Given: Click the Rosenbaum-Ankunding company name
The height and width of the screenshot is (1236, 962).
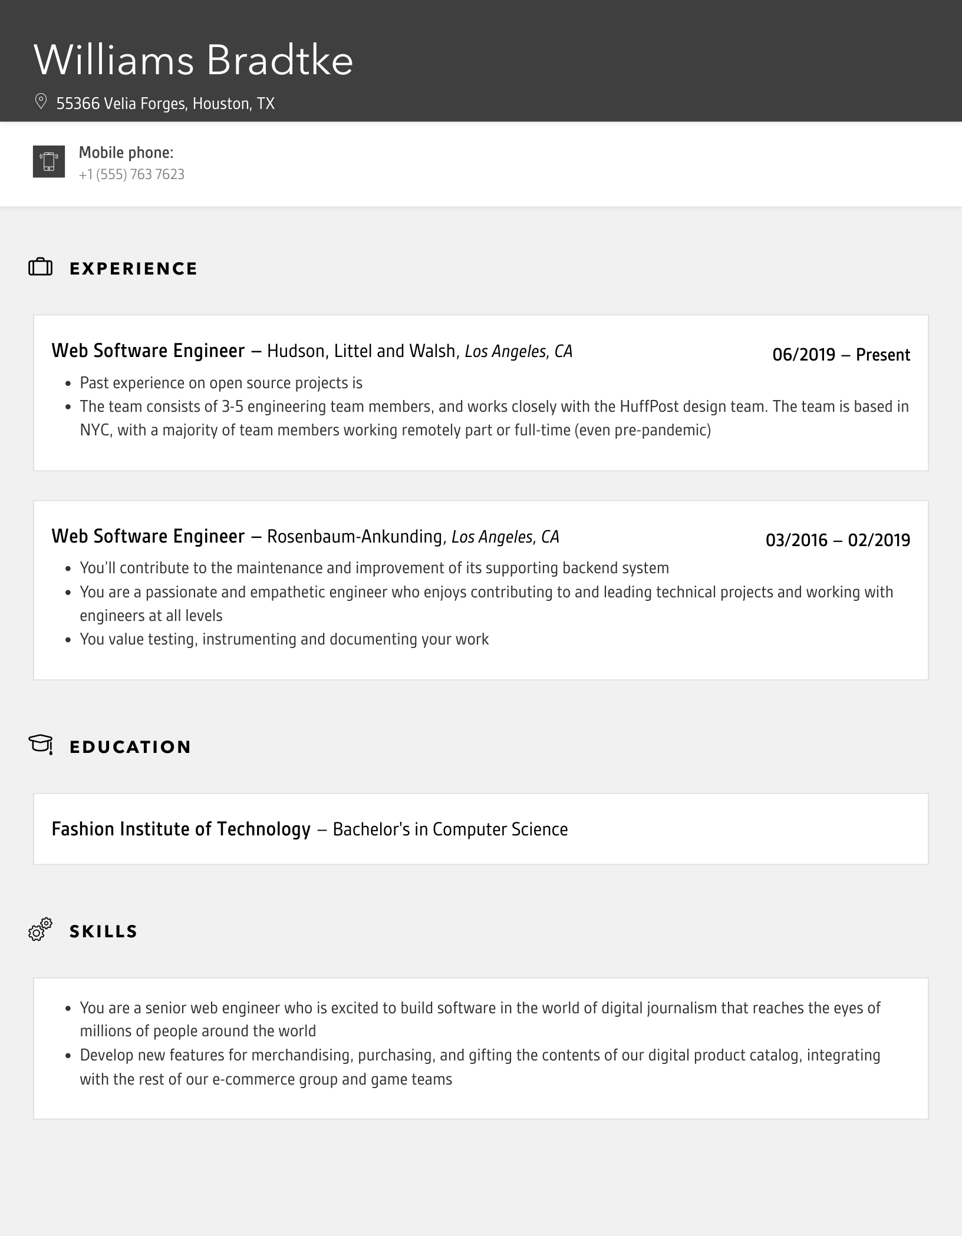Looking at the screenshot, I should click(355, 537).
